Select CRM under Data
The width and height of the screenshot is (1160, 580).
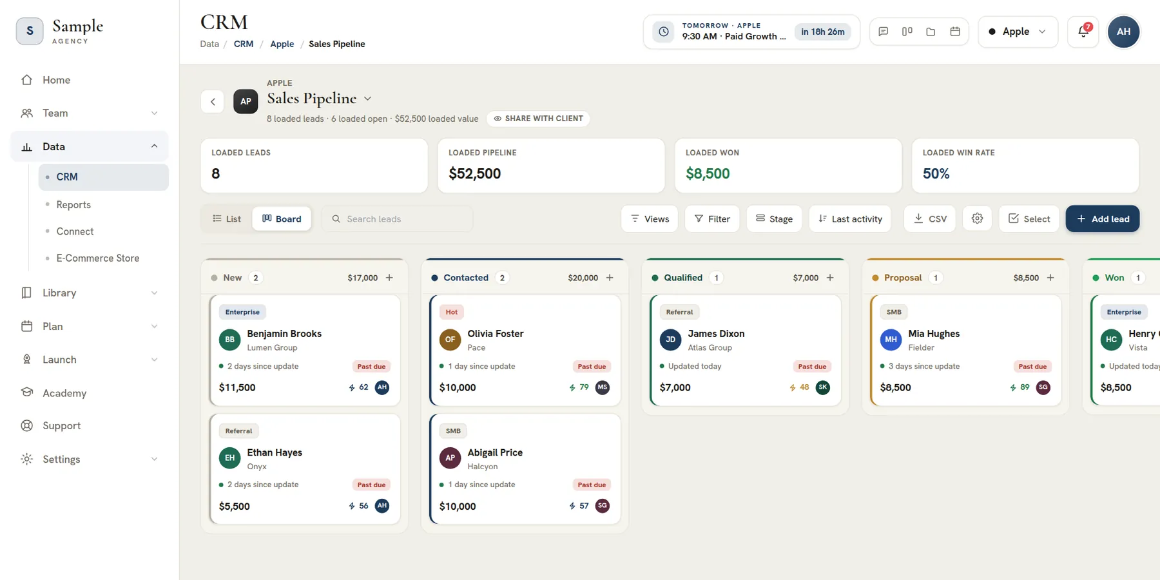(104, 177)
